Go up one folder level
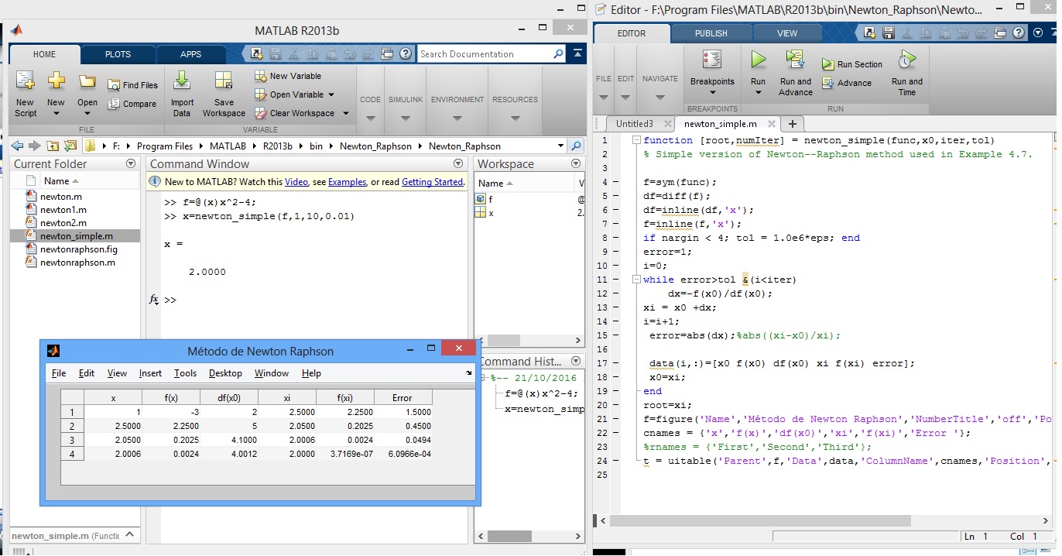This screenshot has width=1062, height=556. tap(53, 146)
